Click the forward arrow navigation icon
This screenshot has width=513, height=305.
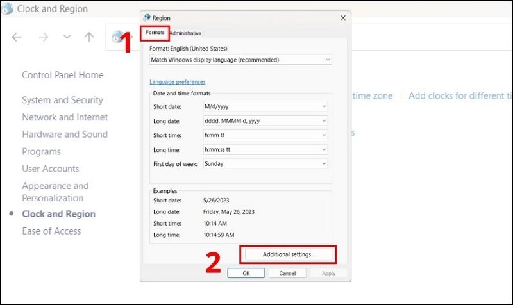pyautogui.click(x=43, y=37)
